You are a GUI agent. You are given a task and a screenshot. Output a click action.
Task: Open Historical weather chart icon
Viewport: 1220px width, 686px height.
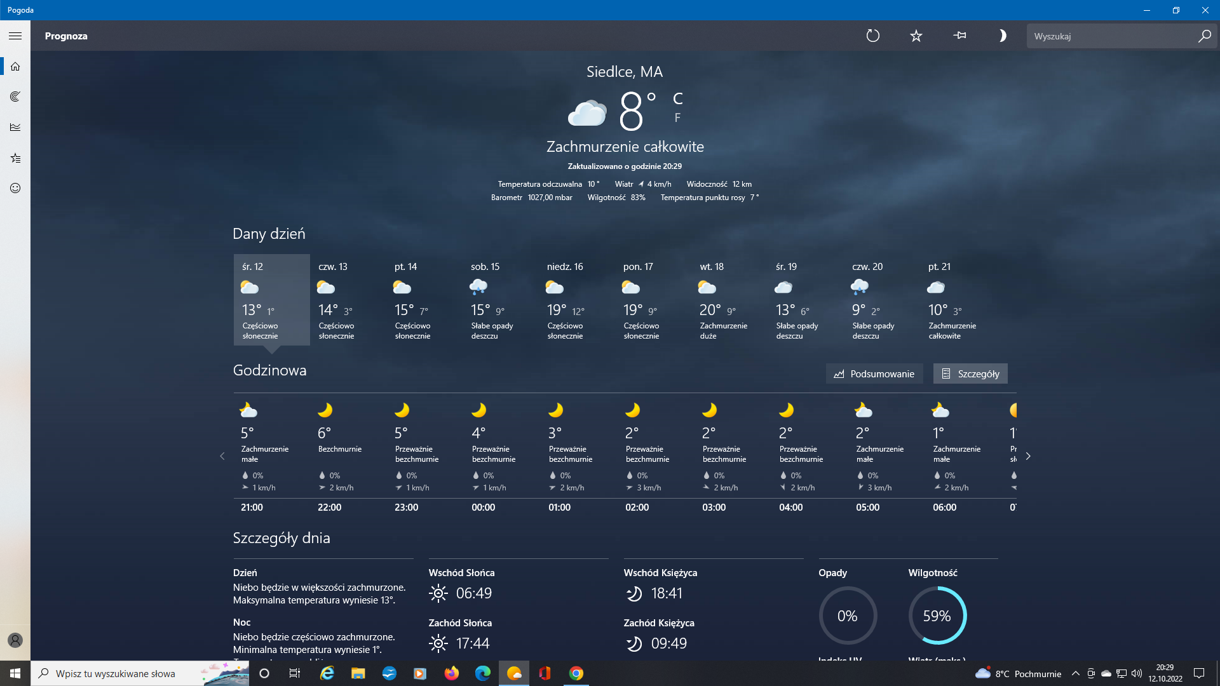coord(15,127)
